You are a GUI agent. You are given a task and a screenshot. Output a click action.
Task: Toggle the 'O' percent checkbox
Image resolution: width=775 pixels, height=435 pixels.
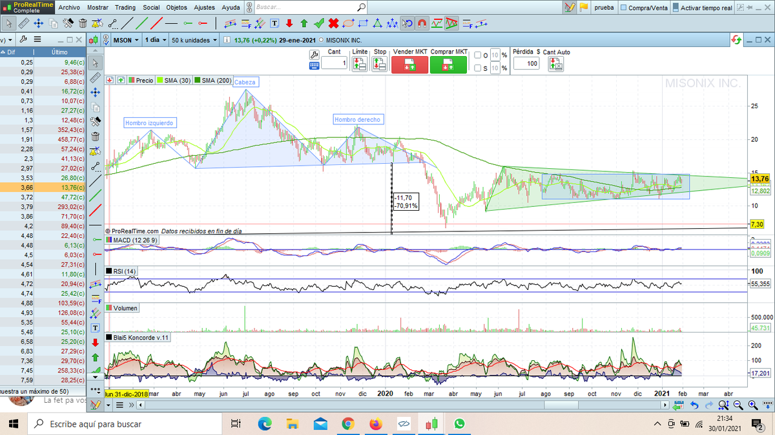[477, 55]
